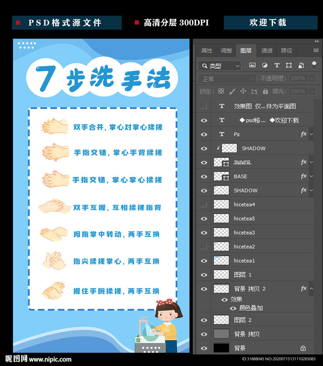
Task: Expand effects of Ps layer
Action: [311, 134]
